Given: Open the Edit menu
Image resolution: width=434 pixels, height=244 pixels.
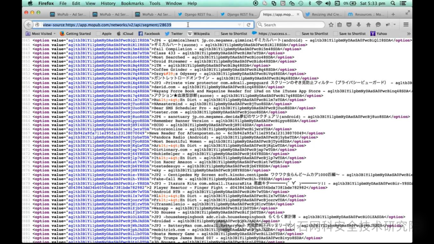Looking at the screenshot, I should point(76,3).
